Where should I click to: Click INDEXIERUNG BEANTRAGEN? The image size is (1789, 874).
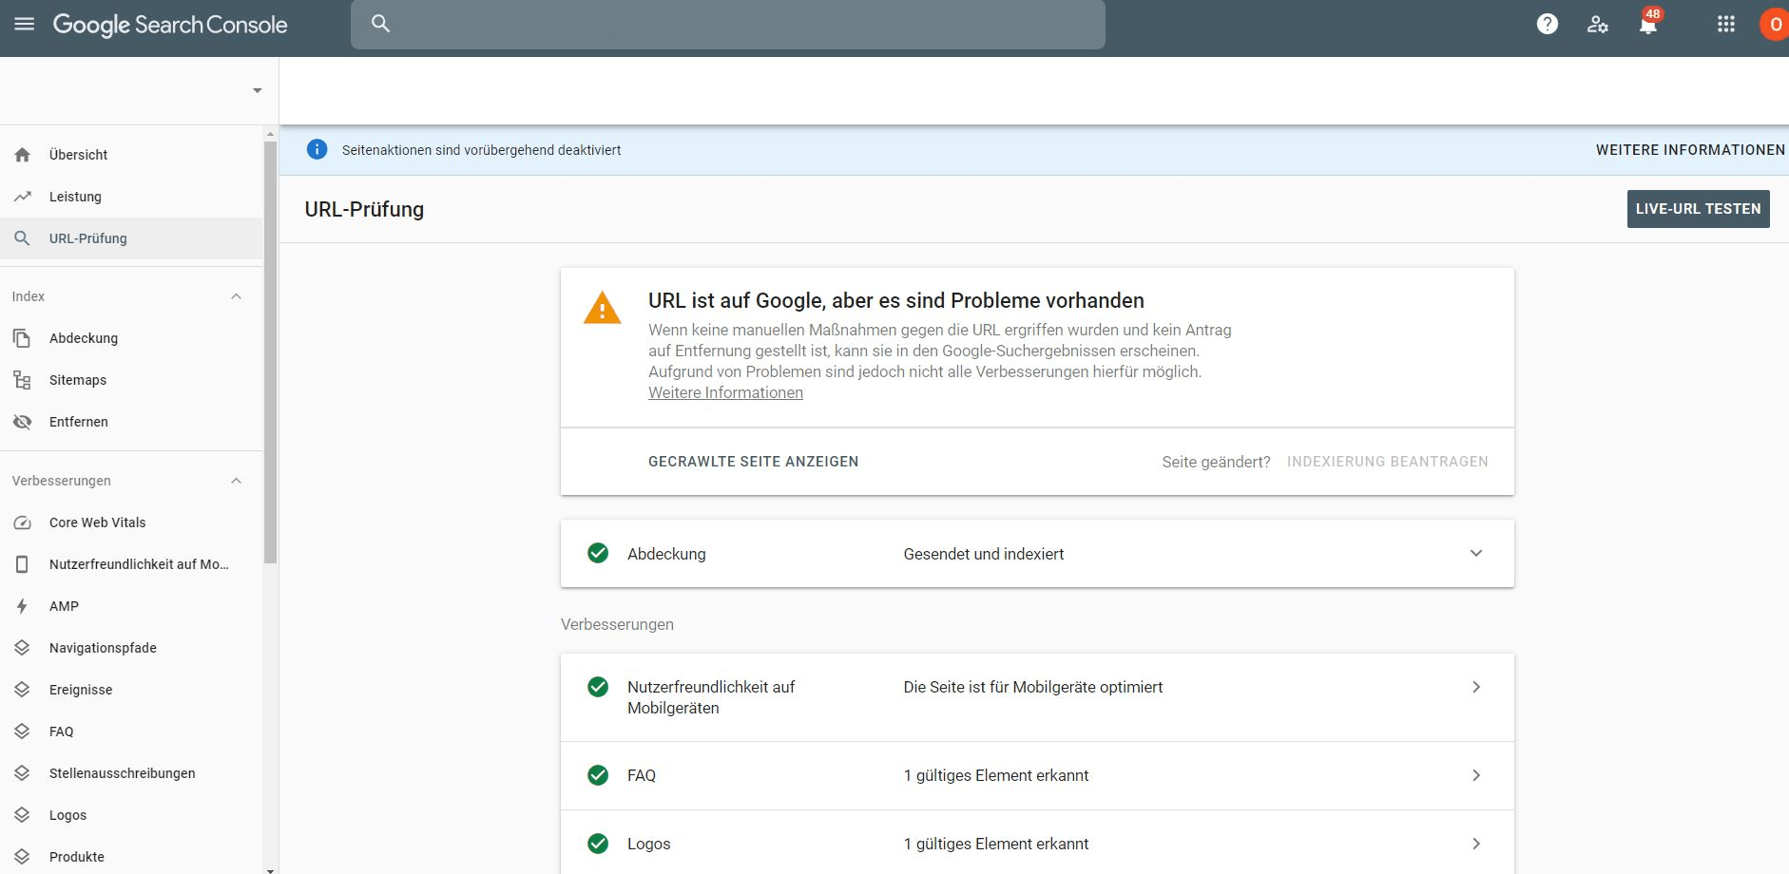1387,462
